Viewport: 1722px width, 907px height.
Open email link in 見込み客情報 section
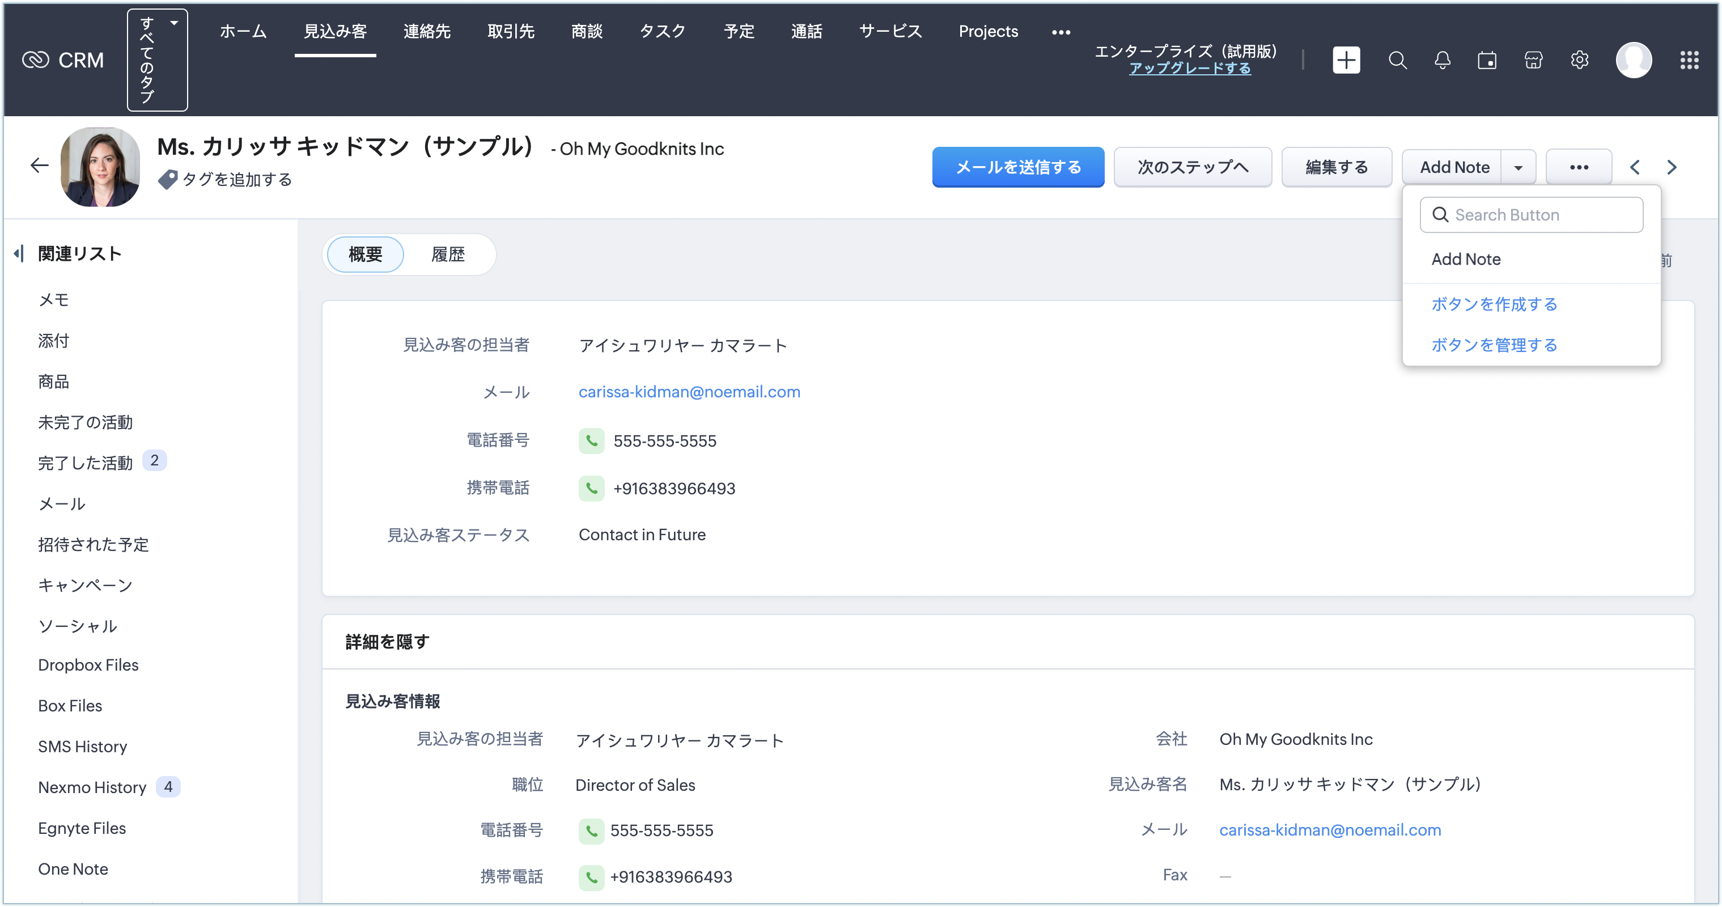(1330, 830)
